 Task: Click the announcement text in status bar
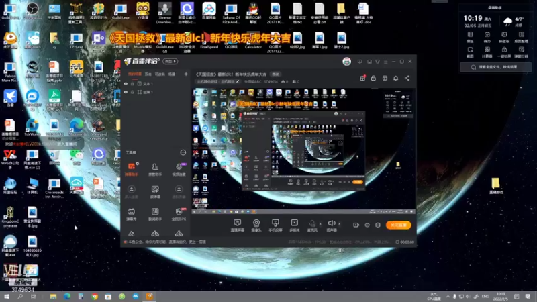pyautogui.click(x=167, y=242)
